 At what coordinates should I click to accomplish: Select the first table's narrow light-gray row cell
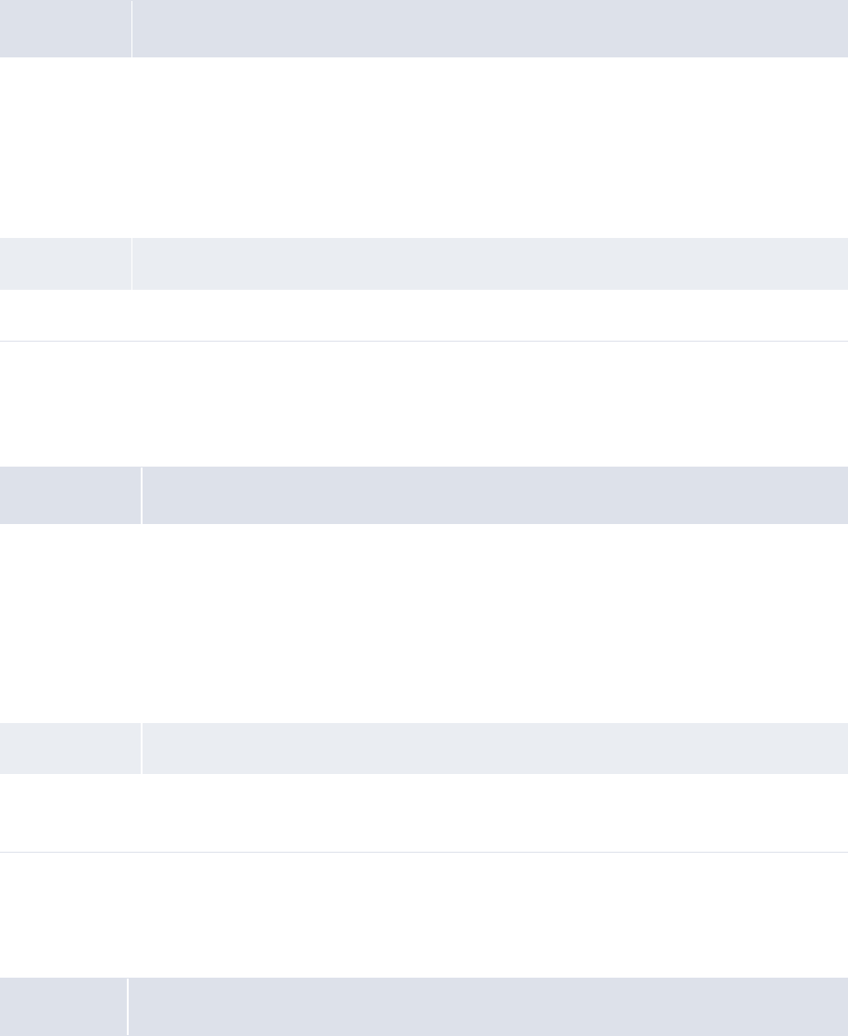point(65,264)
